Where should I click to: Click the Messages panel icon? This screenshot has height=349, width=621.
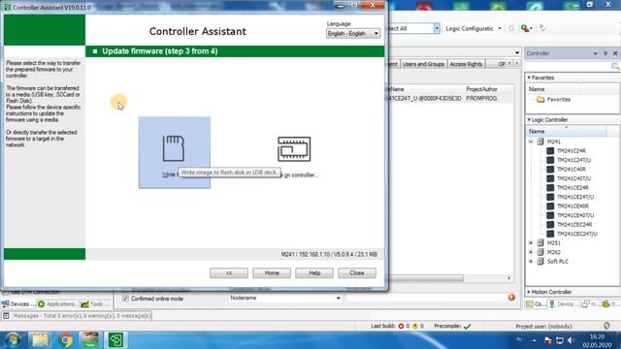pos(6,316)
